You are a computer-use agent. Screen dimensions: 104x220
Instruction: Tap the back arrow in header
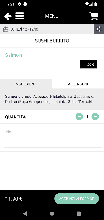coord(8,16)
